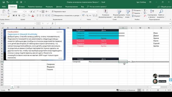Click Объединить и поместить в центре
Screen dimensions: 172x97
pos(66,16)
